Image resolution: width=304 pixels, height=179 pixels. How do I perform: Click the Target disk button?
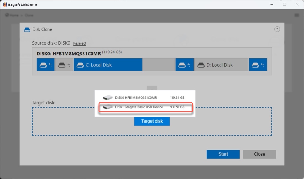pyautogui.click(x=152, y=121)
